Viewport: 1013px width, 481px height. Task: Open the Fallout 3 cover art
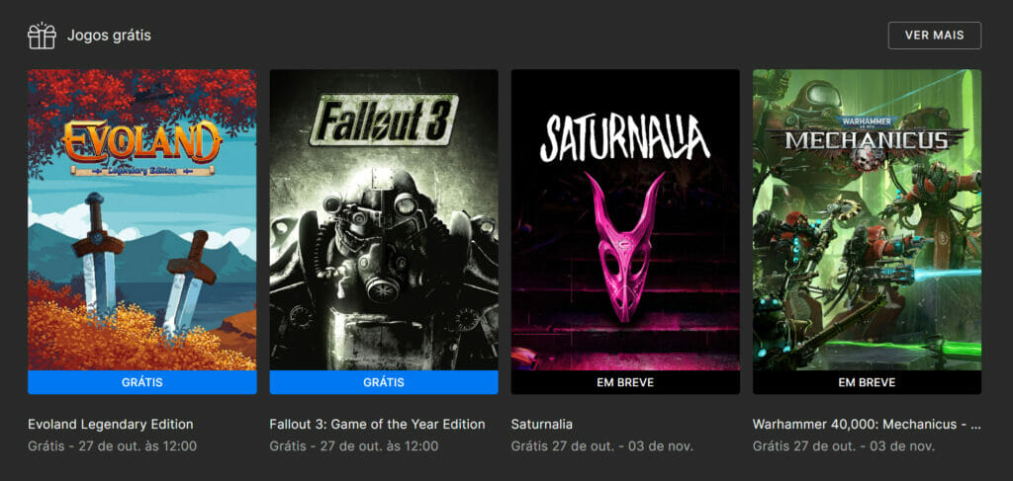tap(383, 219)
